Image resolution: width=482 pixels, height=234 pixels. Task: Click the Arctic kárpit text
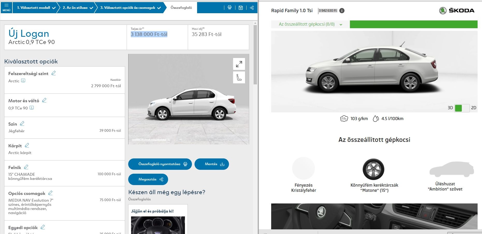coord(20,153)
